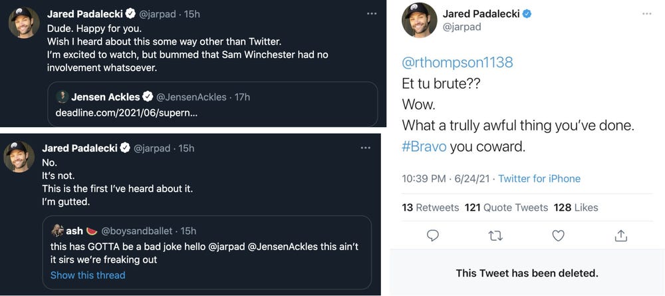This screenshot has height=296, width=665.
Task: Click the reply speech bubble icon
Action: [432, 235]
